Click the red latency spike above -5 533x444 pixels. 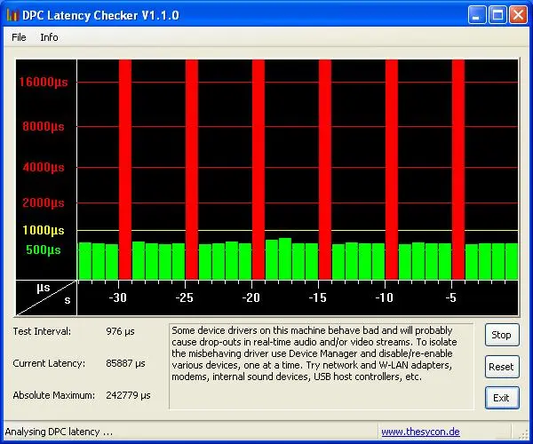pyautogui.click(x=458, y=170)
